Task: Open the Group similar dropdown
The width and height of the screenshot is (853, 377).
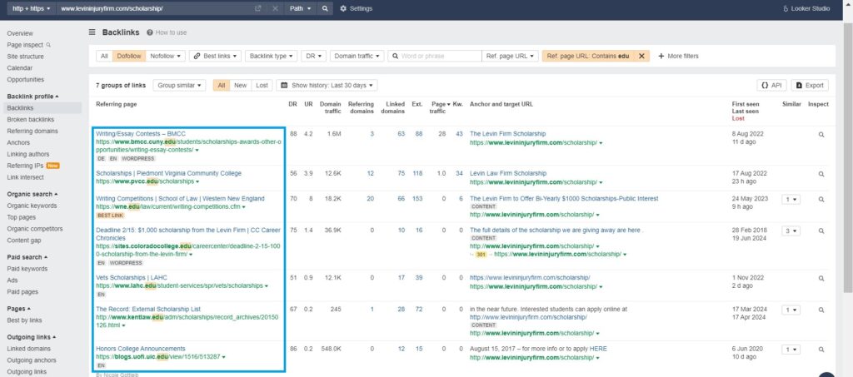Action: [179, 85]
